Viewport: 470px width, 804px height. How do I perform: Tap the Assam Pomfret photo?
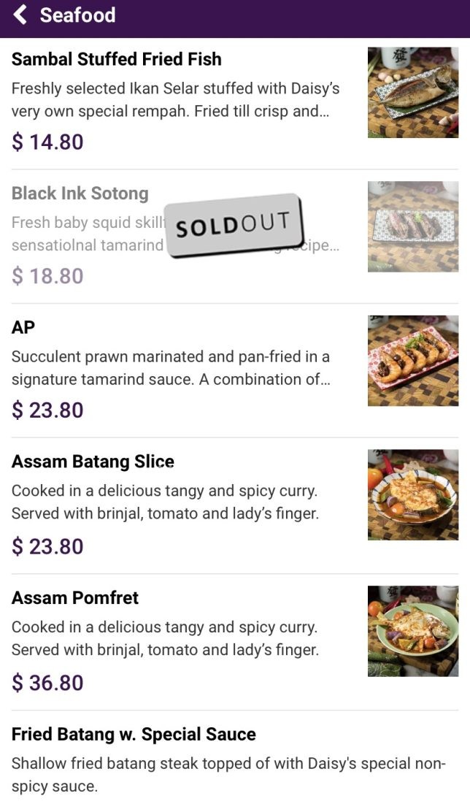[412, 631]
